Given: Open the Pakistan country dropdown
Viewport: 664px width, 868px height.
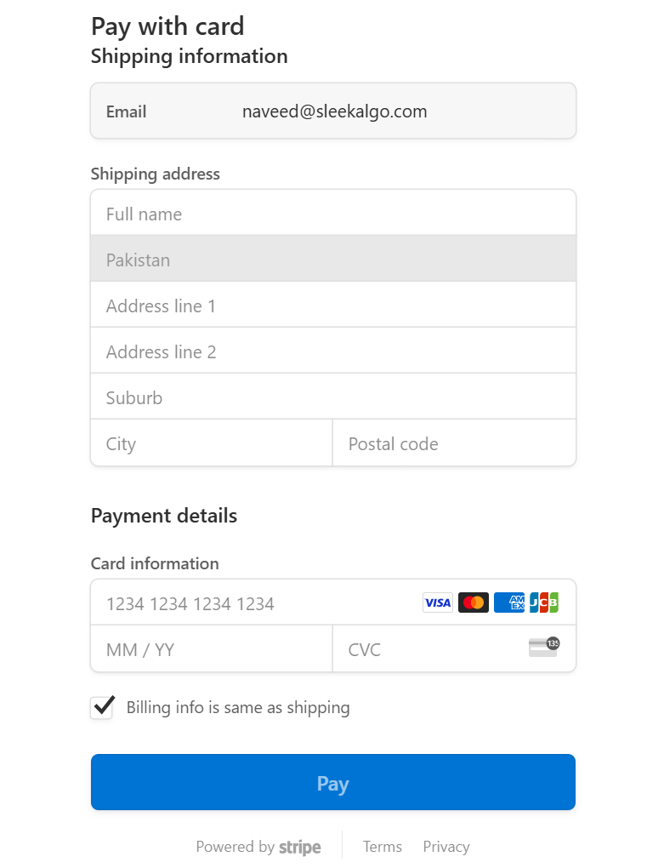Looking at the screenshot, I should 333,260.
